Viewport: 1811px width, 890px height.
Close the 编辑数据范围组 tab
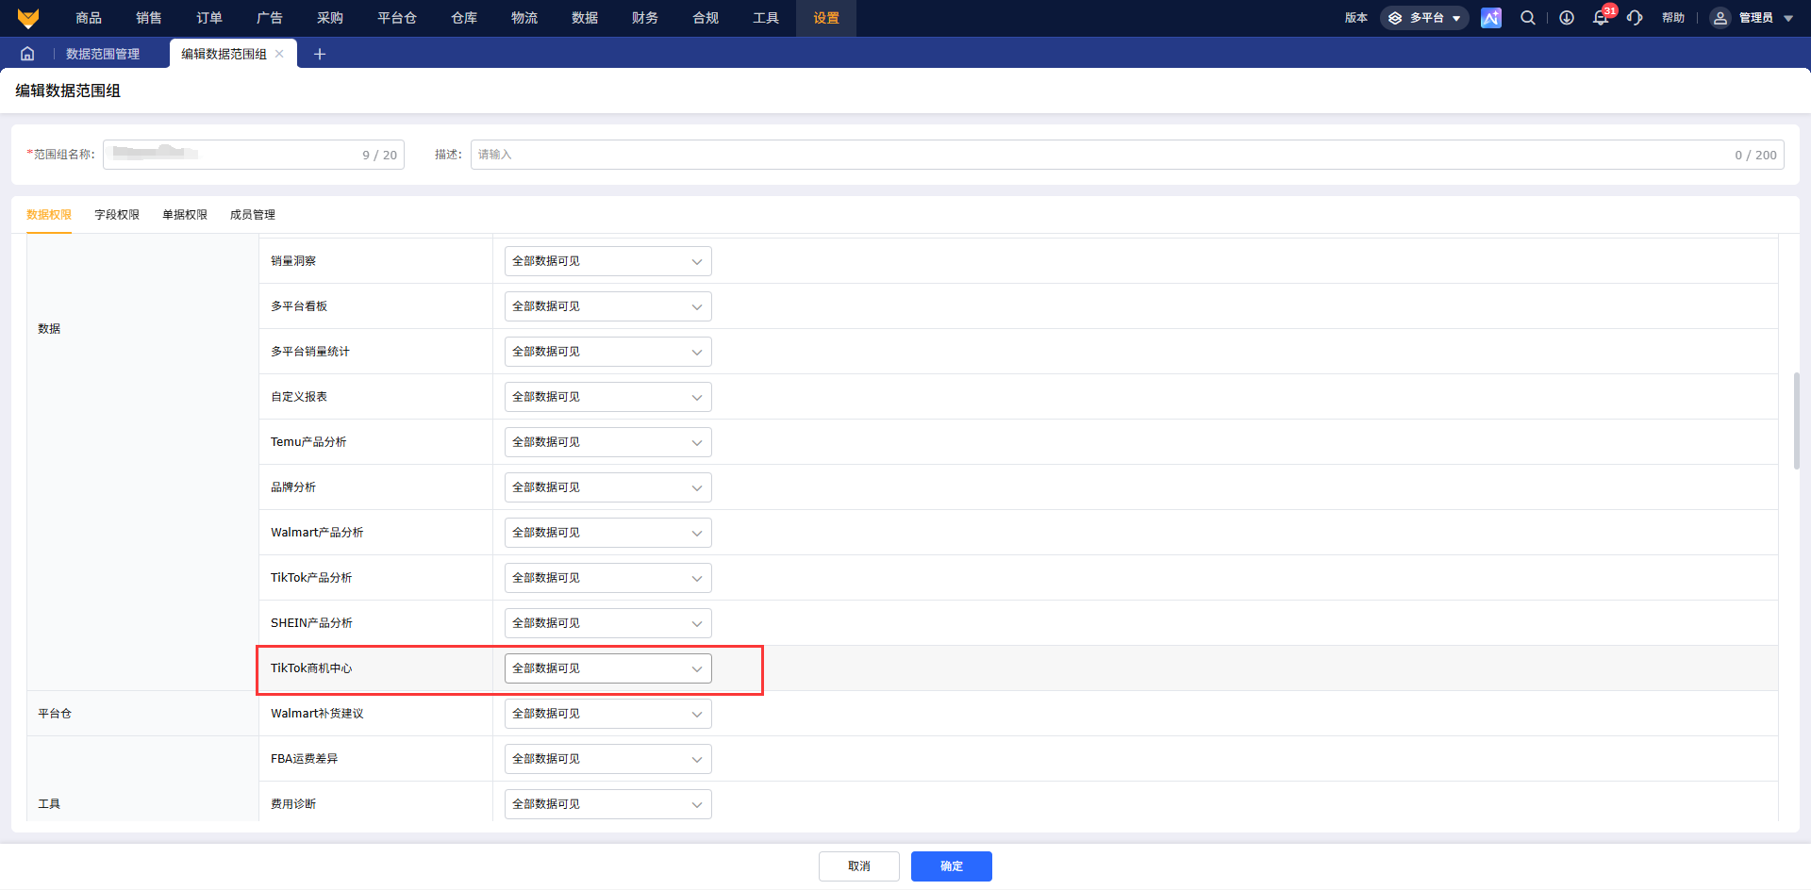tap(279, 54)
